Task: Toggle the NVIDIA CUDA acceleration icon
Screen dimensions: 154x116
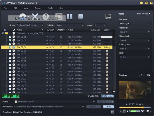Action: click(108, 17)
